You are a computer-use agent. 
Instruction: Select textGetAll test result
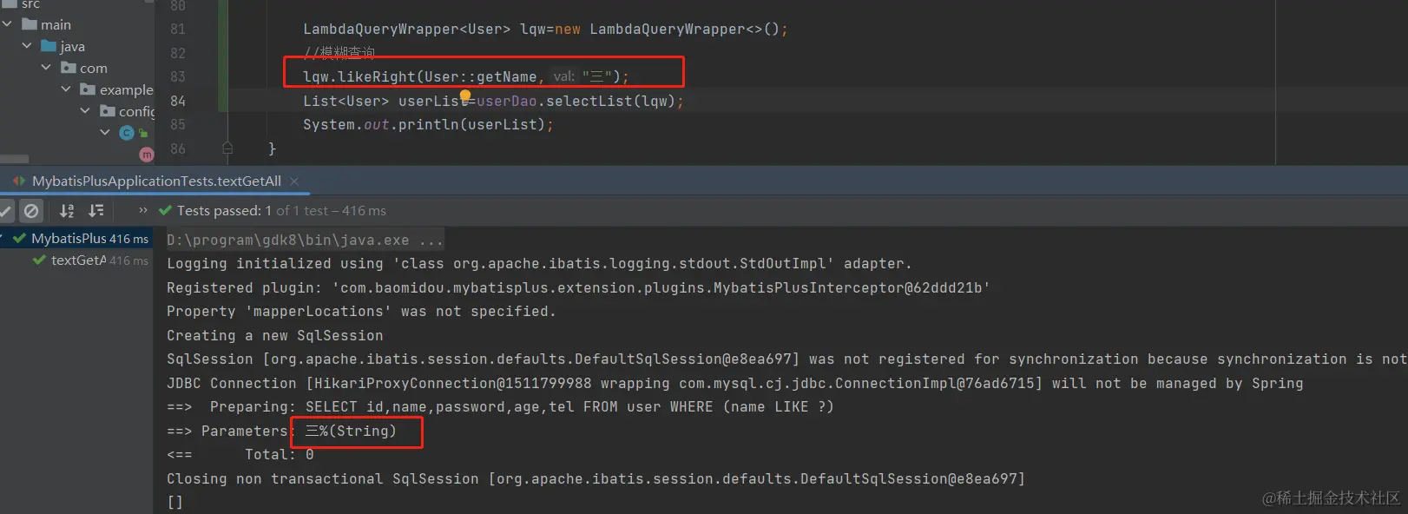coord(90,260)
